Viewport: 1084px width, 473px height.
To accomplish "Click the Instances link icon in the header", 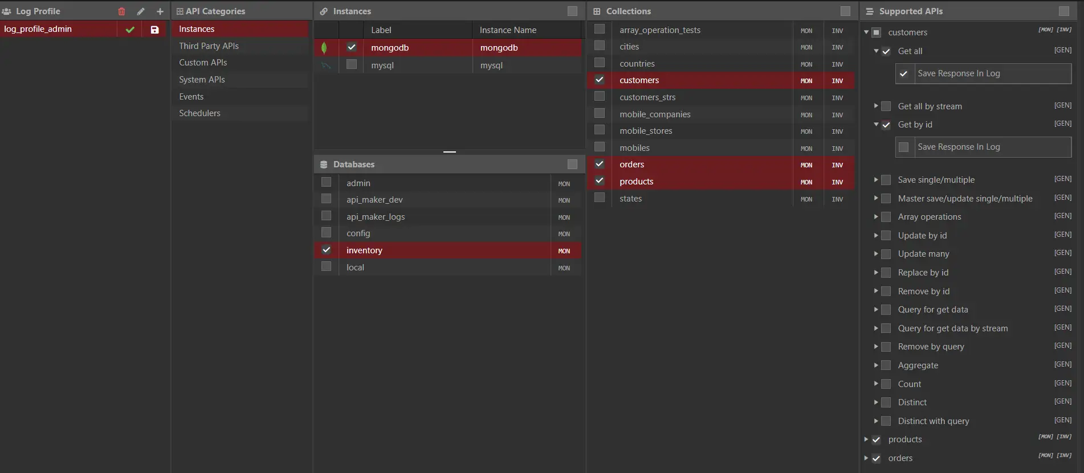I will tap(324, 11).
